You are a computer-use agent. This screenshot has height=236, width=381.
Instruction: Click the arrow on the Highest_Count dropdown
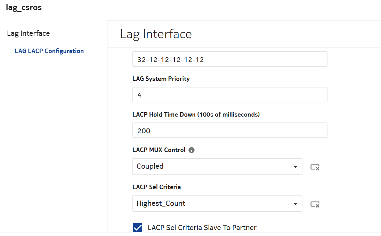(295, 204)
